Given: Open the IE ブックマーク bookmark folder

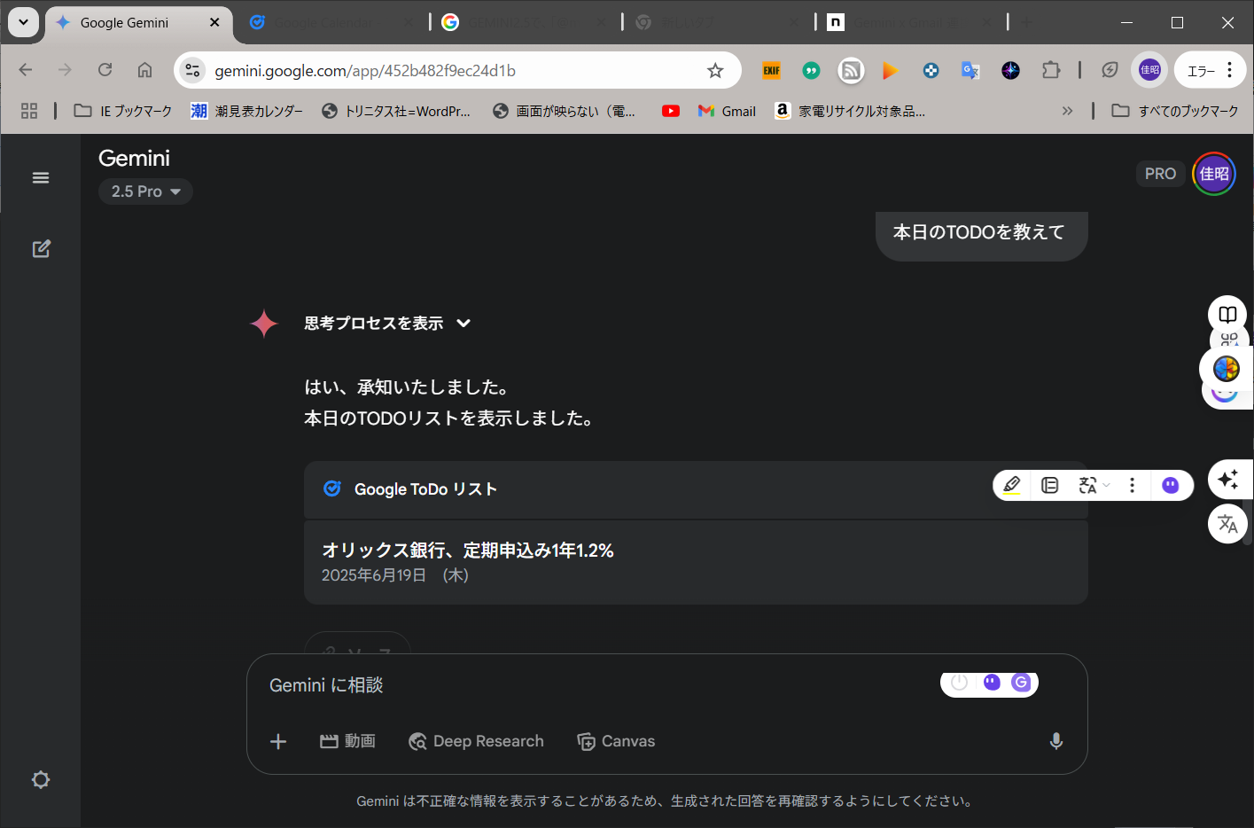Looking at the screenshot, I should pos(123,111).
